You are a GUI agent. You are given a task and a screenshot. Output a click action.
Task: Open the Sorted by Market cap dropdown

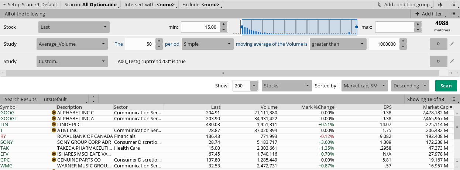(x=365, y=86)
